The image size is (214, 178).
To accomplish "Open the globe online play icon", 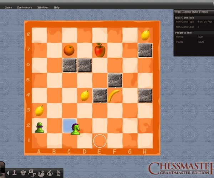I will pyautogui.click(x=50, y=173).
